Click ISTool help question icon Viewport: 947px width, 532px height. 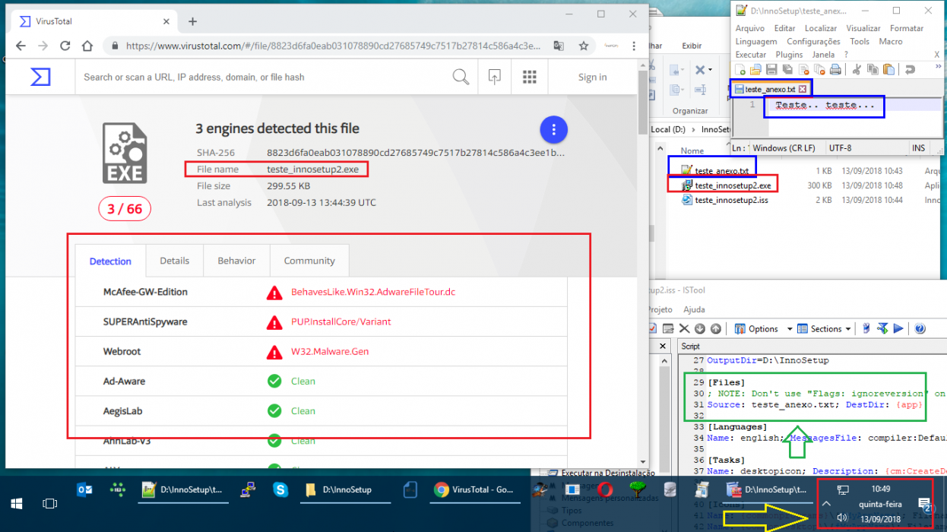920,329
